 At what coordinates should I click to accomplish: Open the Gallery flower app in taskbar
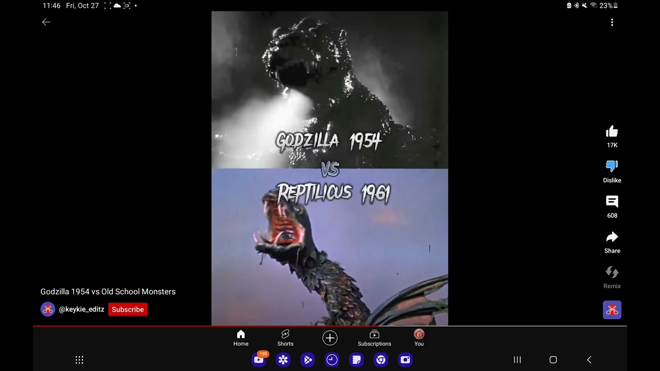[x=283, y=360]
